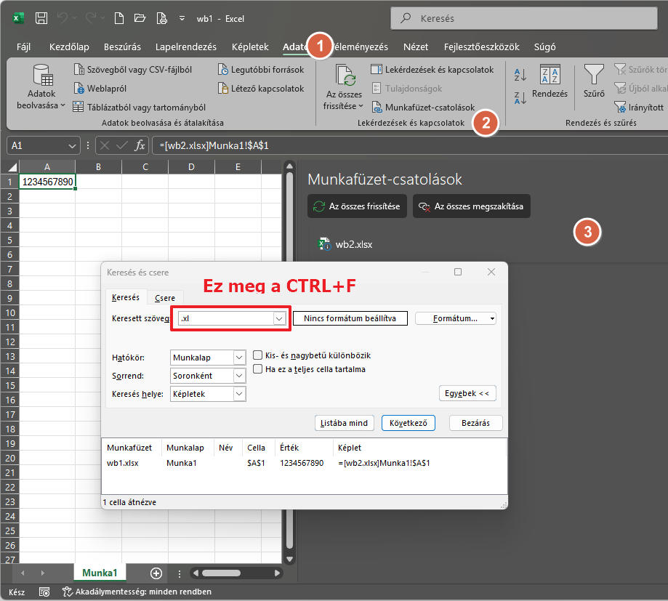Screen dimensions: 668x601
Task: Select the wb2.xlsx linked workbook
Action: click(346, 244)
